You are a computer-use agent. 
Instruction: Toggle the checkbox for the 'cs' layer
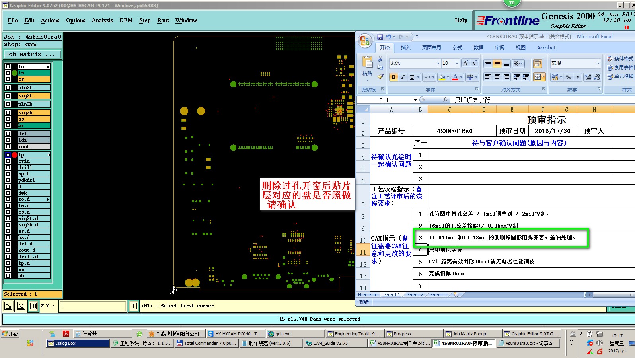coord(8,79)
